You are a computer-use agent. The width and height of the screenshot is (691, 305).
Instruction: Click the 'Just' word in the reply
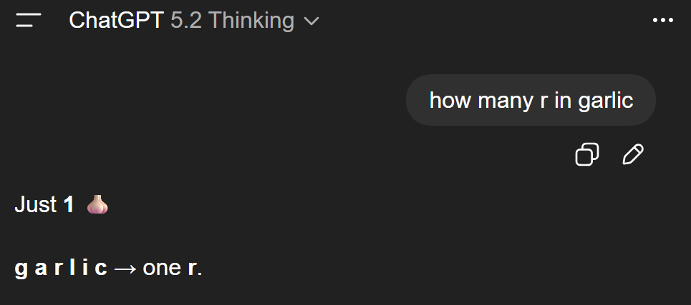[36, 205]
